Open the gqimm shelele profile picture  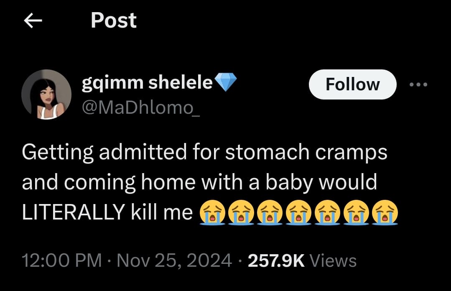coord(46,94)
